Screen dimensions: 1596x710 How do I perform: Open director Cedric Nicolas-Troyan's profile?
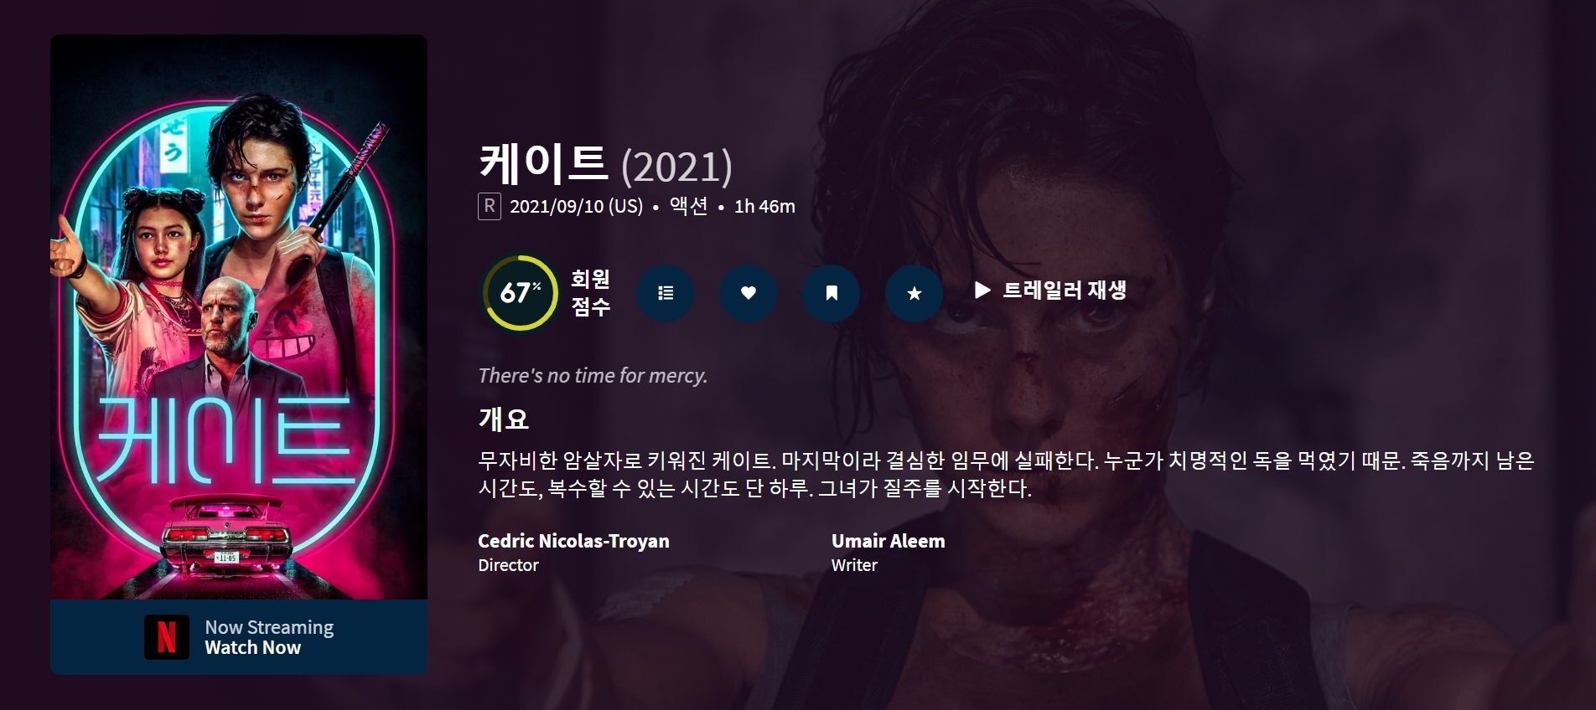pyautogui.click(x=573, y=541)
